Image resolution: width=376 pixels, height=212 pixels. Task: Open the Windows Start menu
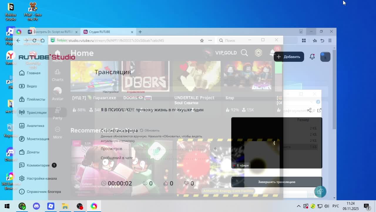pos(7,206)
